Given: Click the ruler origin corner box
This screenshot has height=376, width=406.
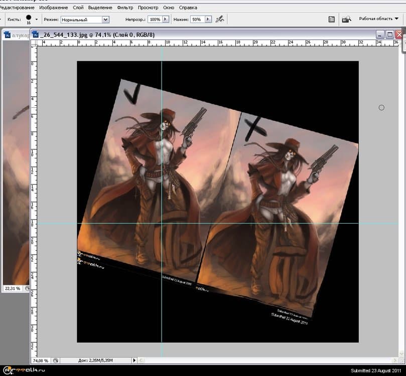Looking at the screenshot, I should tap(34, 43).
